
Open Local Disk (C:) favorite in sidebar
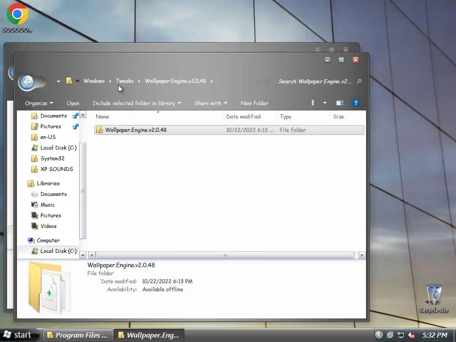coord(58,148)
